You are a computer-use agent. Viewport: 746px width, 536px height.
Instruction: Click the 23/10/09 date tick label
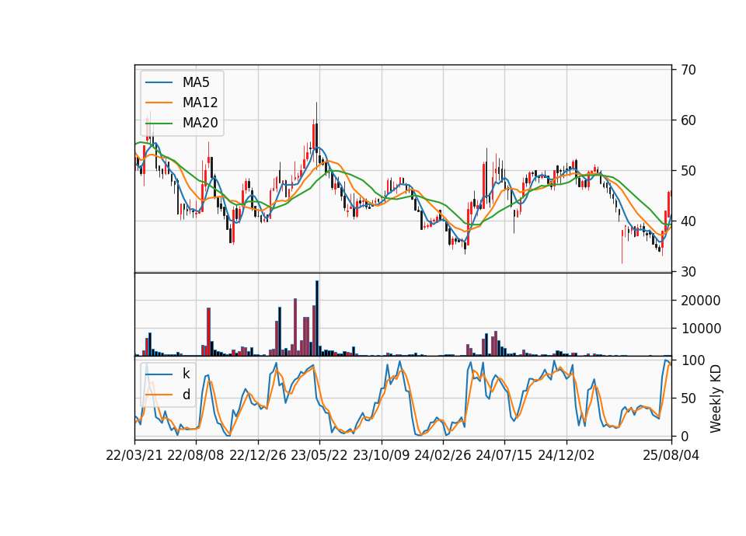(381, 456)
